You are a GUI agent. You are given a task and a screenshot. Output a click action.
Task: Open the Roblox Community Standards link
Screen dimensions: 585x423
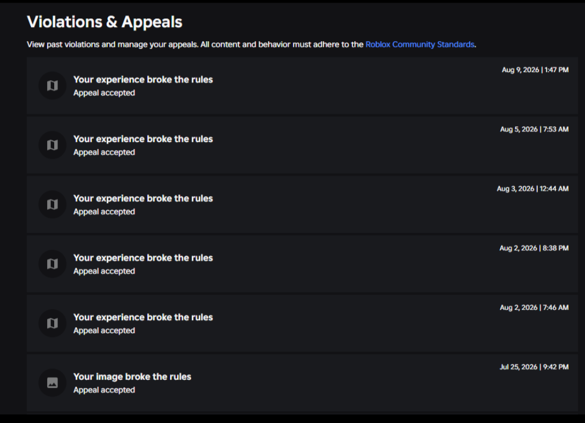420,44
